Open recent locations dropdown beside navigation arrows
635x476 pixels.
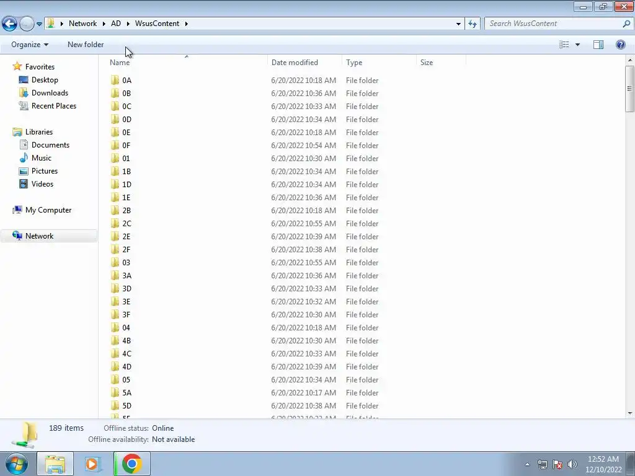click(x=39, y=24)
